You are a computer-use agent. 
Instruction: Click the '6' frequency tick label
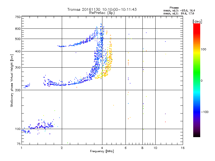click(x=126, y=148)
